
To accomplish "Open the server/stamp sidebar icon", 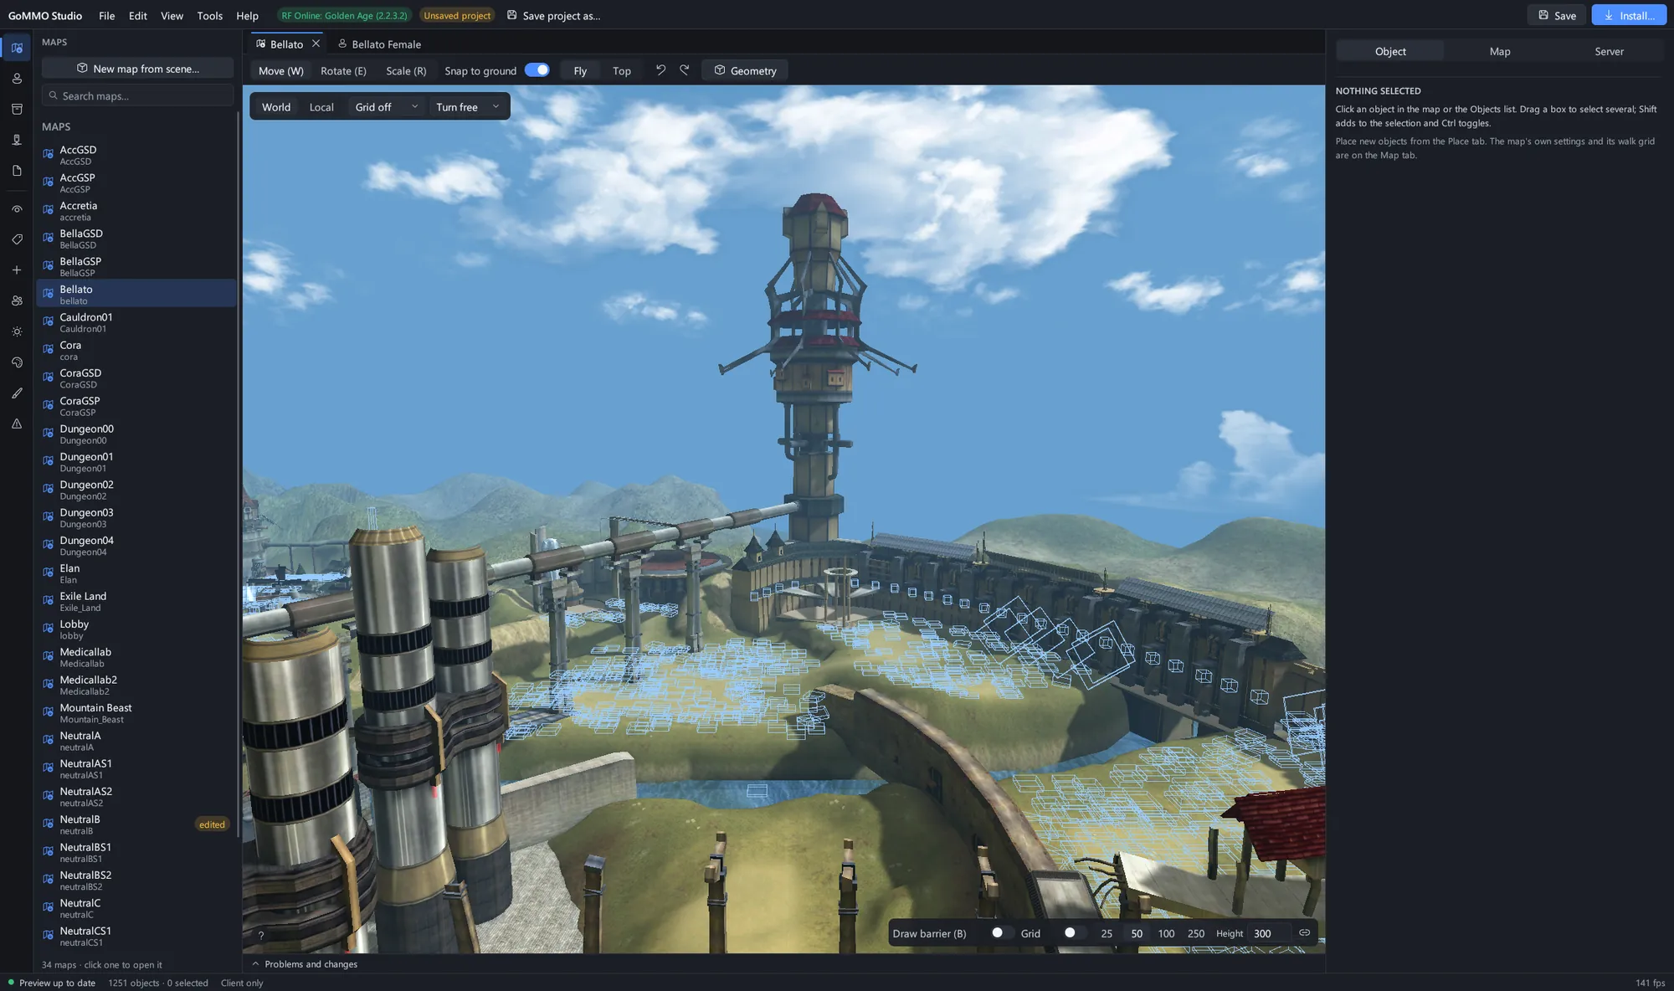I will [x=17, y=140].
